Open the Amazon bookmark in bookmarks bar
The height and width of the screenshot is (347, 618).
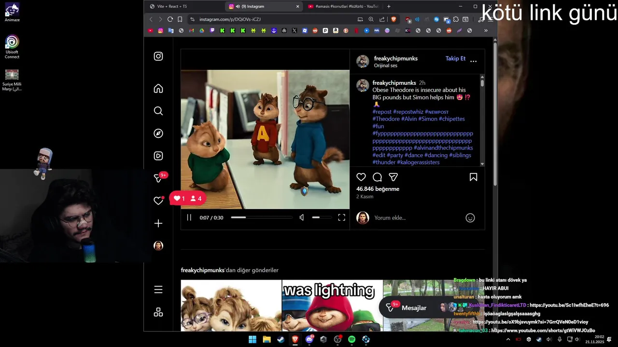336,30
